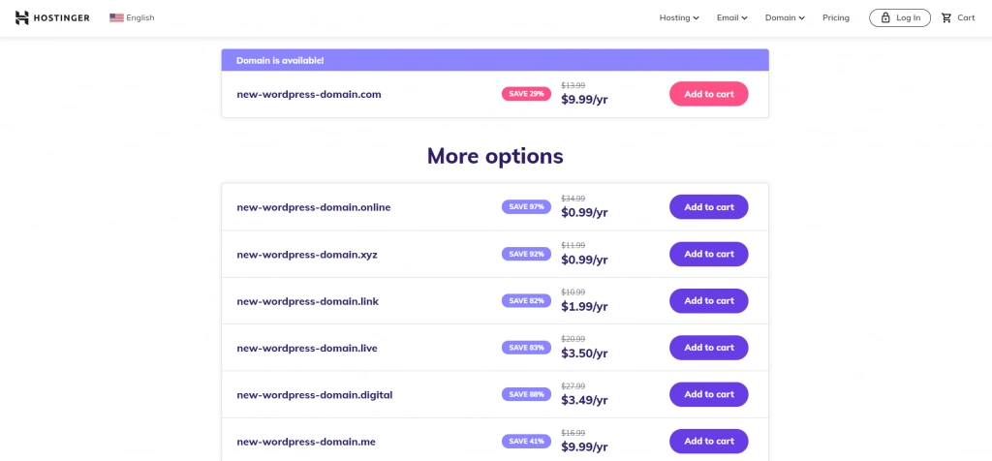
Task: Click the lock icon in Log In
Action: coord(885,17)
